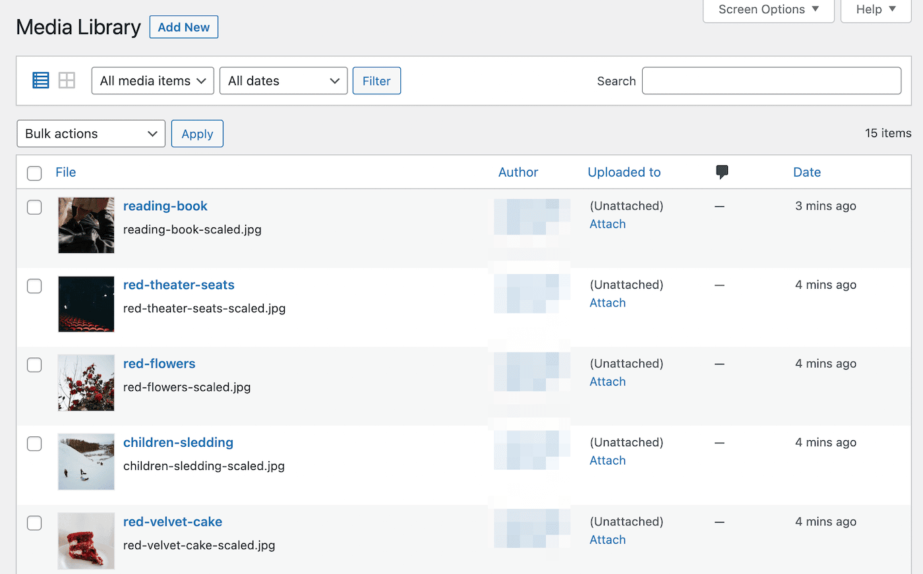Open the red-flowers thumbnail image
Screen dimensions: 923x574
[x=86, y=383]
